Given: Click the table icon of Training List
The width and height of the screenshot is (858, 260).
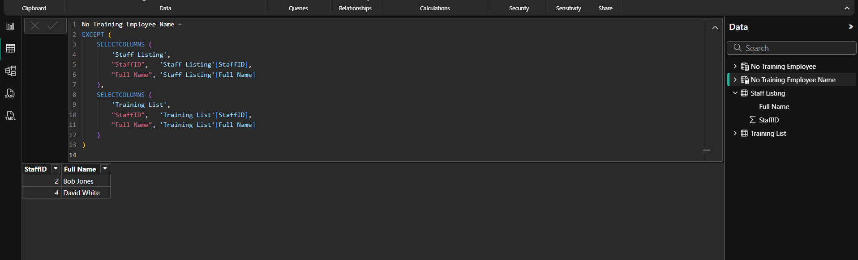Looking at the screenshot, I should [x=744, y=133].
